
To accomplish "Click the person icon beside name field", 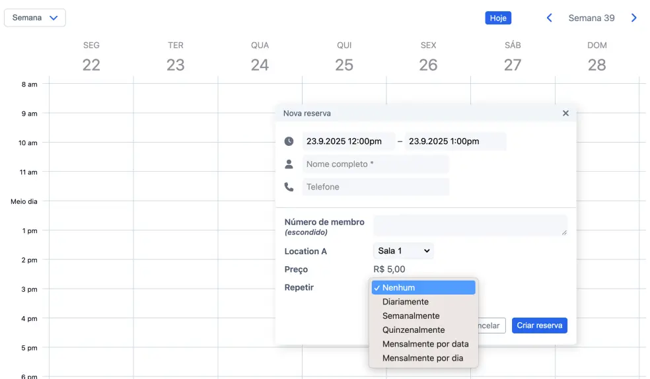I will (x=289, y=164).
